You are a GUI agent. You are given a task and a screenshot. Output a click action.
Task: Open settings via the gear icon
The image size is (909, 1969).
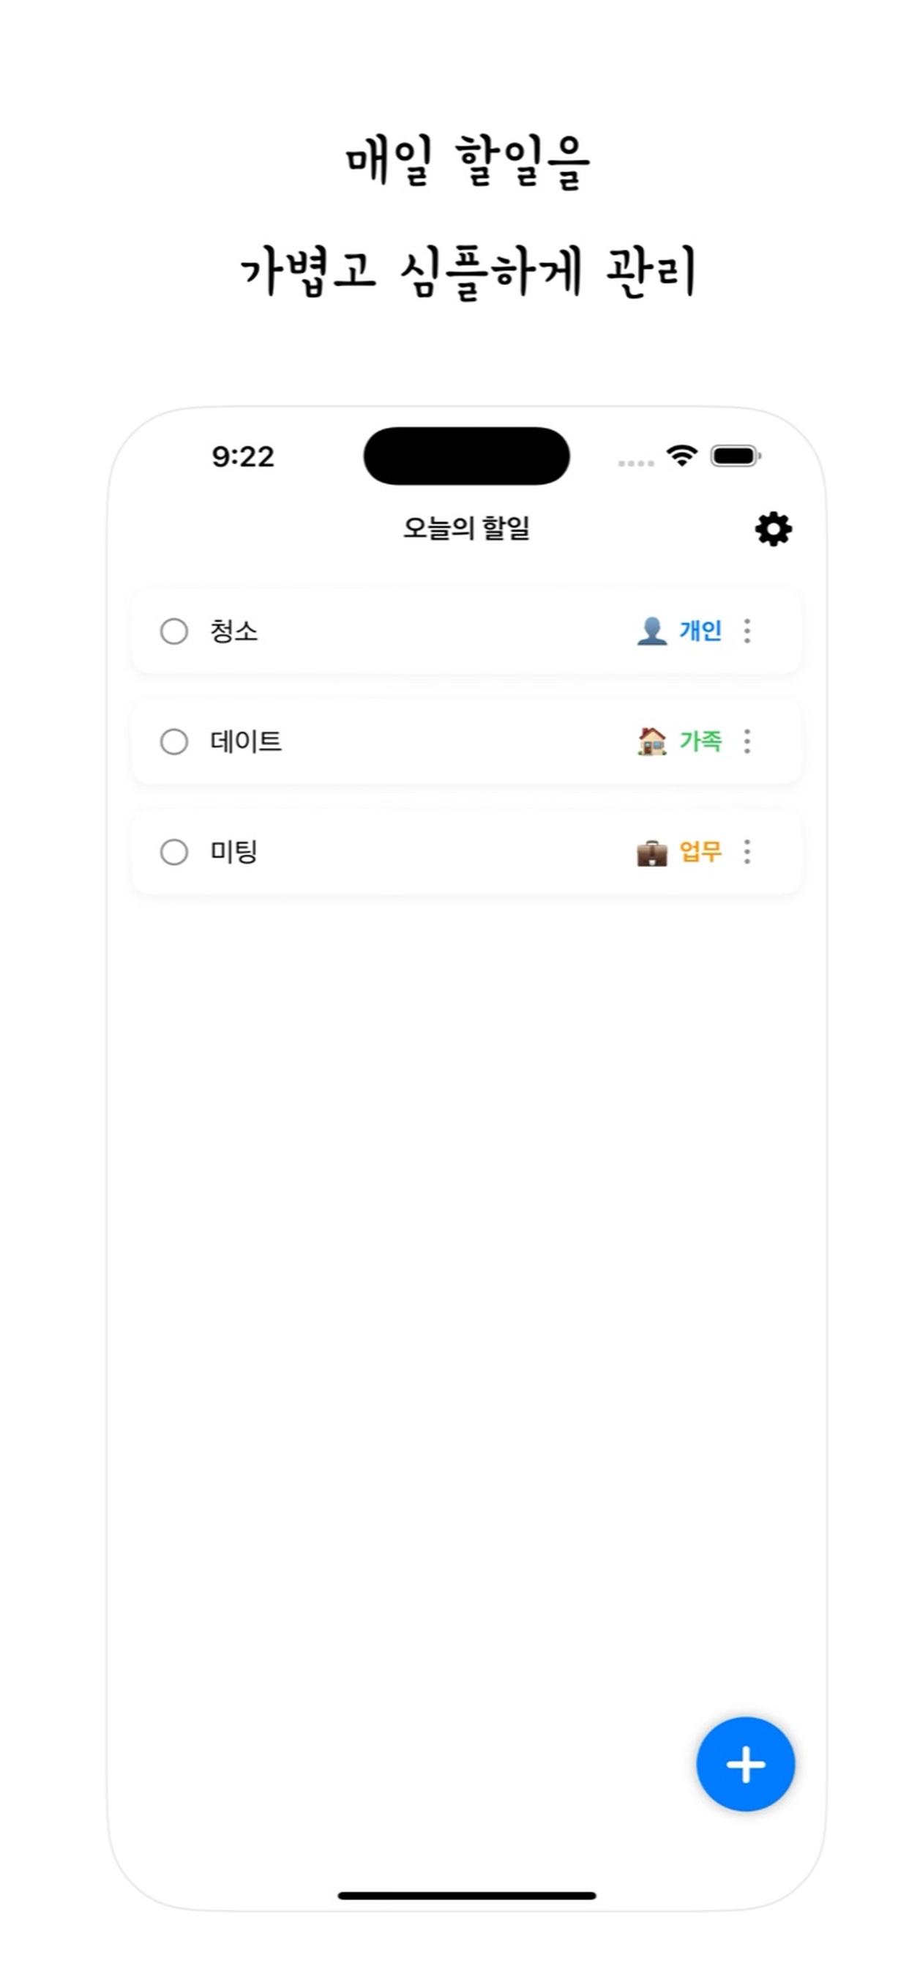pos(773,529)
